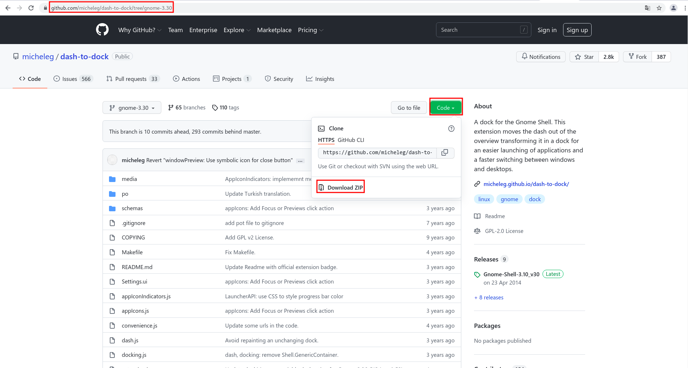
Task: Open the micheleg.github.io/dash-to-dock/ link
Action: (x=526, y=184)
